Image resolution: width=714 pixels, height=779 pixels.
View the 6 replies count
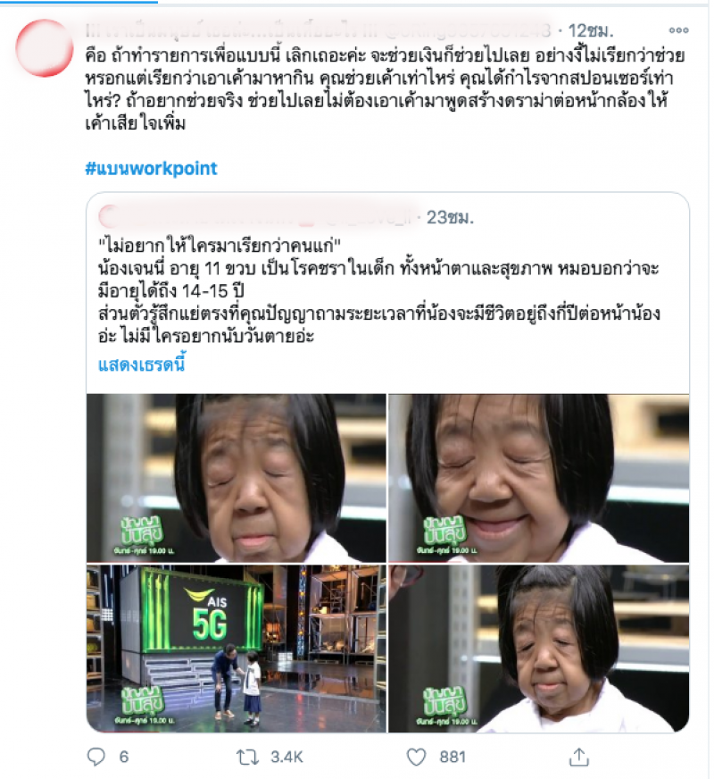pyautogui.click(x=124, y=758)
